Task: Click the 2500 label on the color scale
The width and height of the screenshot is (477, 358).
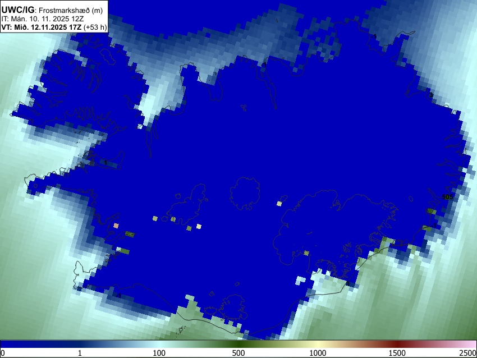Action: [468, 353]
